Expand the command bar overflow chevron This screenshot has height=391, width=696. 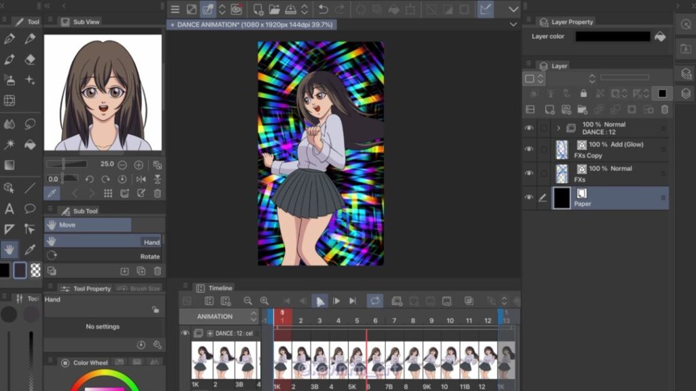[x=514, y=10]
